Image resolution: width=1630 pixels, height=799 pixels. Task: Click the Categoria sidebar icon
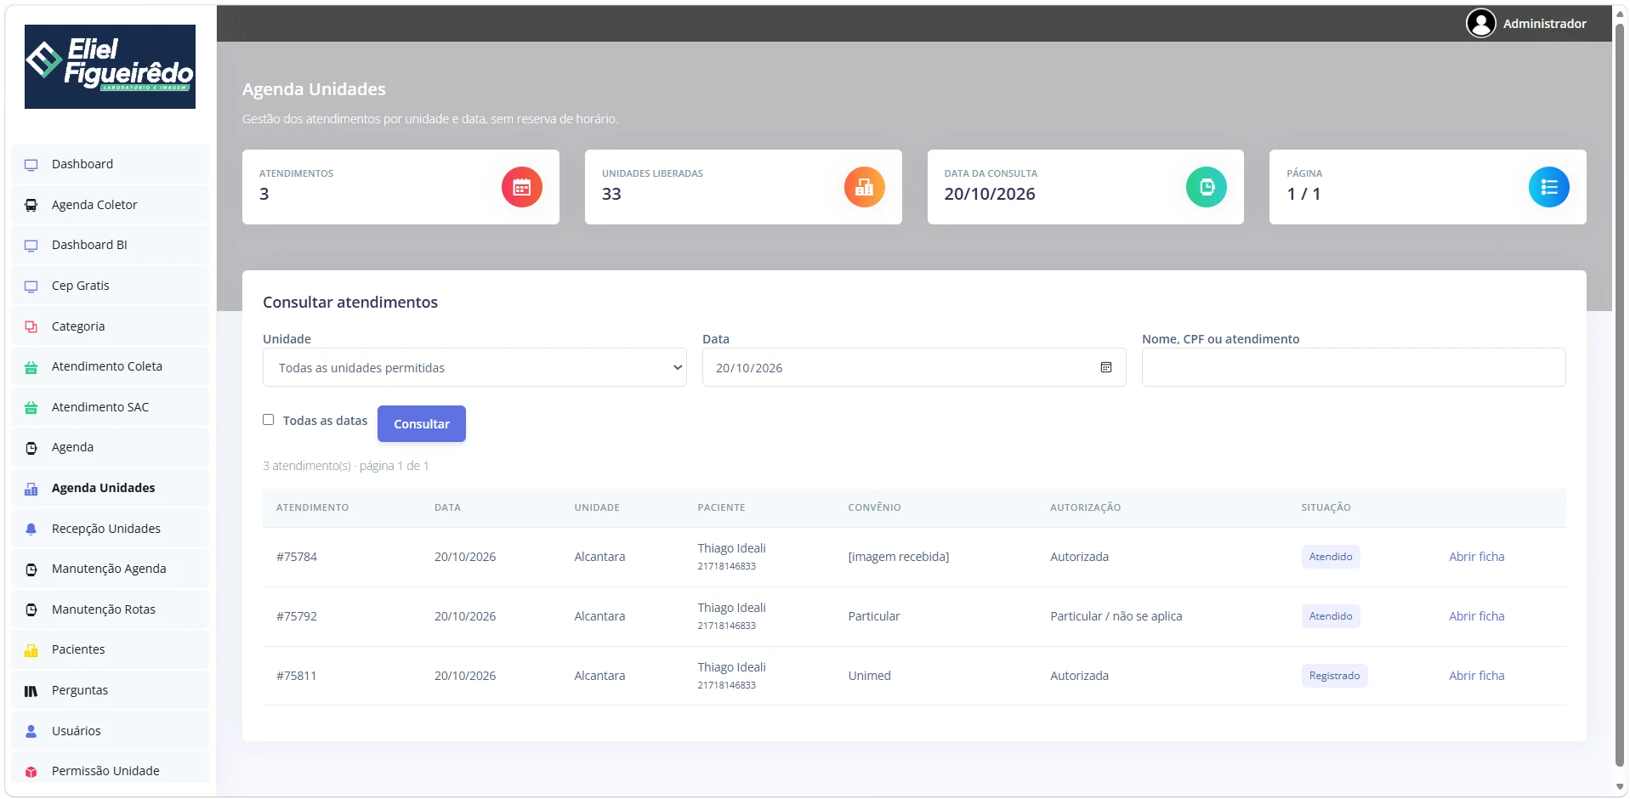point(31,326)
